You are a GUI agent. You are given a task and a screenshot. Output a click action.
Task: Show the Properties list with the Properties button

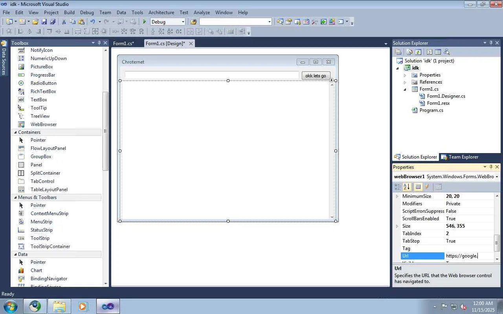[418, 187]
